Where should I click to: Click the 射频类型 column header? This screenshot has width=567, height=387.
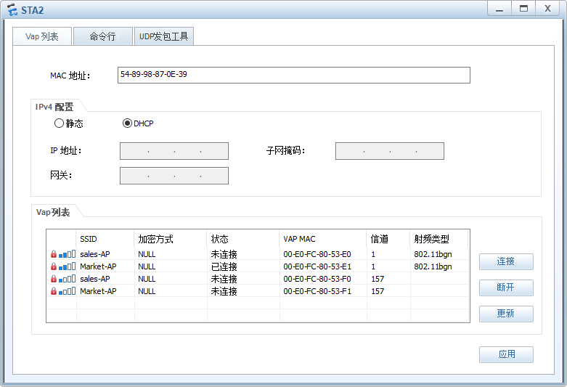pyautogui.click(x=439, y=239)
